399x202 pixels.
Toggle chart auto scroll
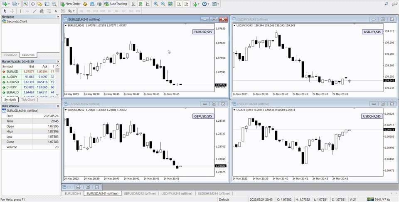[179, 4]
